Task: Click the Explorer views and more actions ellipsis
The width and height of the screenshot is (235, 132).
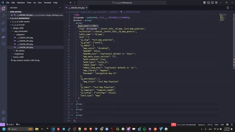Action: tap(60, 8)
